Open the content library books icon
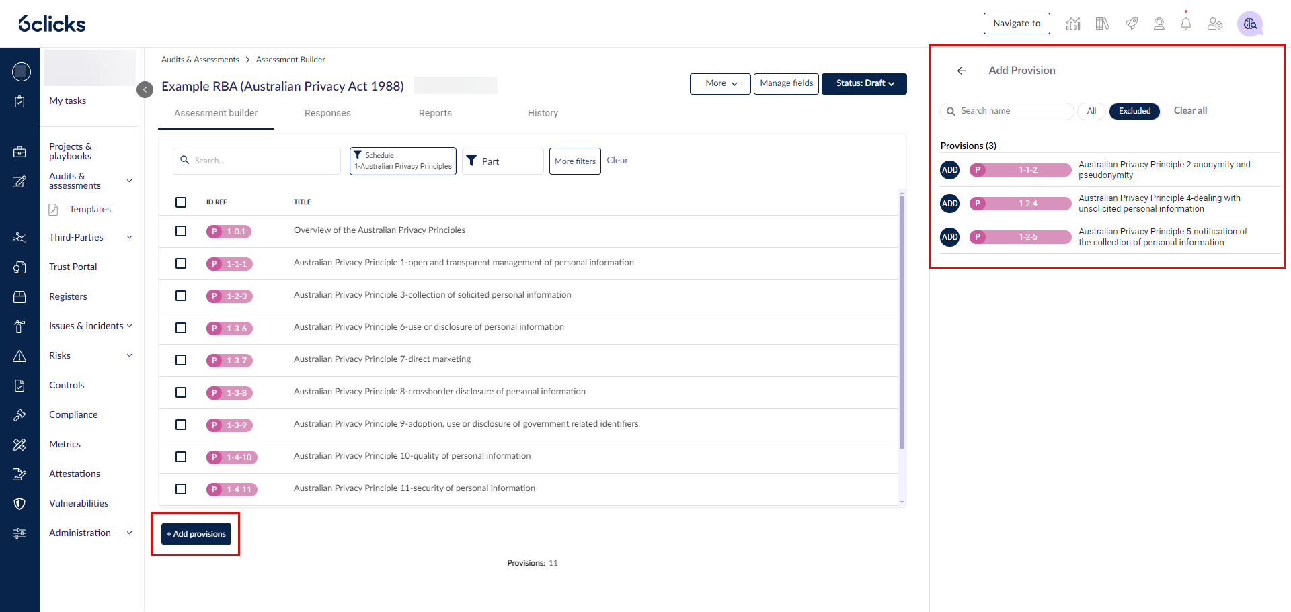This screenshot has width=1291, height=612. 1102,24
